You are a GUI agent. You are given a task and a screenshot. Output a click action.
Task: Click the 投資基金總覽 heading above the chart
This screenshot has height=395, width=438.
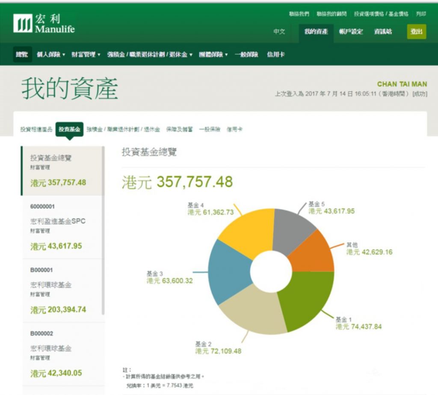pyautogui.click(x=149, y=152)
